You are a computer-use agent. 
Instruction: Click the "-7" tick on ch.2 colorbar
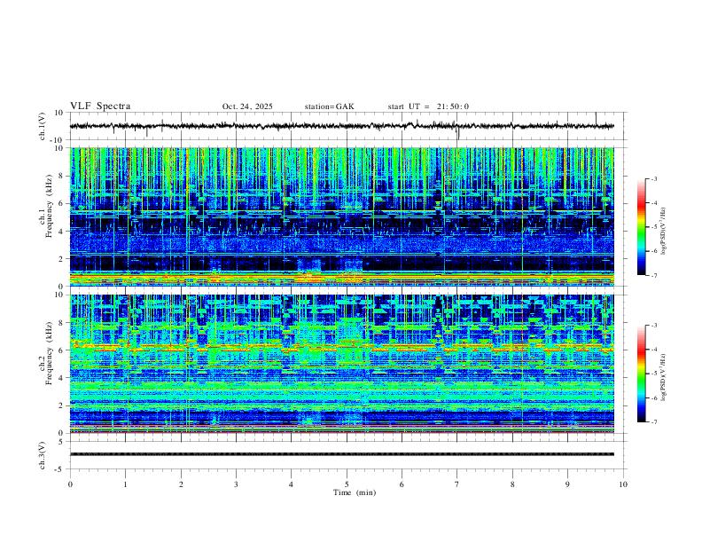654,422
